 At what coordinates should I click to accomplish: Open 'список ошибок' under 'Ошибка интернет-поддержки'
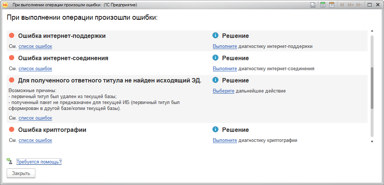point(35,46)
